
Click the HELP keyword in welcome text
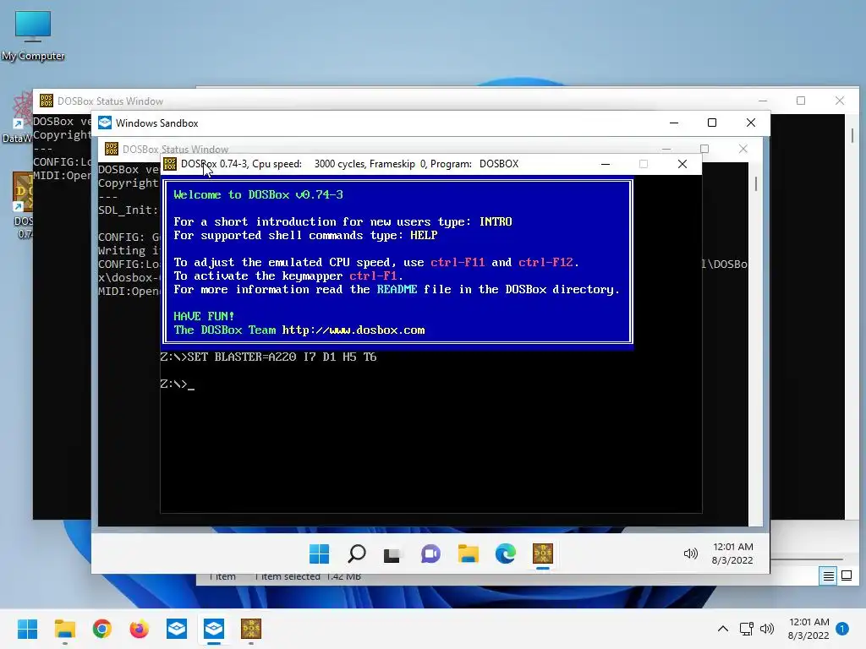coord(424,235)
